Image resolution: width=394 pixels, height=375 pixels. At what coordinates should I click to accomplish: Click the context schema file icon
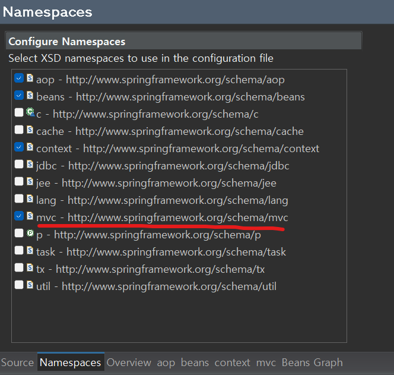[x=30, y=147]
